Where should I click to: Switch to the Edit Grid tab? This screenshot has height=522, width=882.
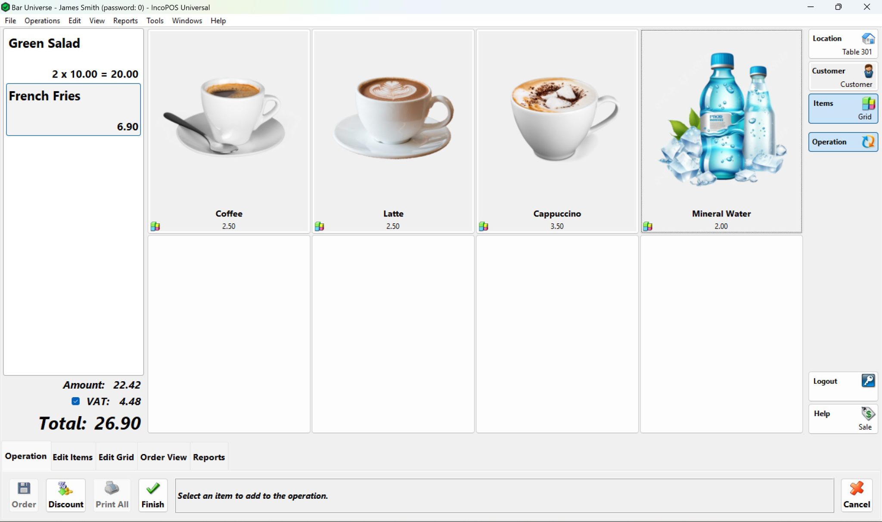coord(116,457)
